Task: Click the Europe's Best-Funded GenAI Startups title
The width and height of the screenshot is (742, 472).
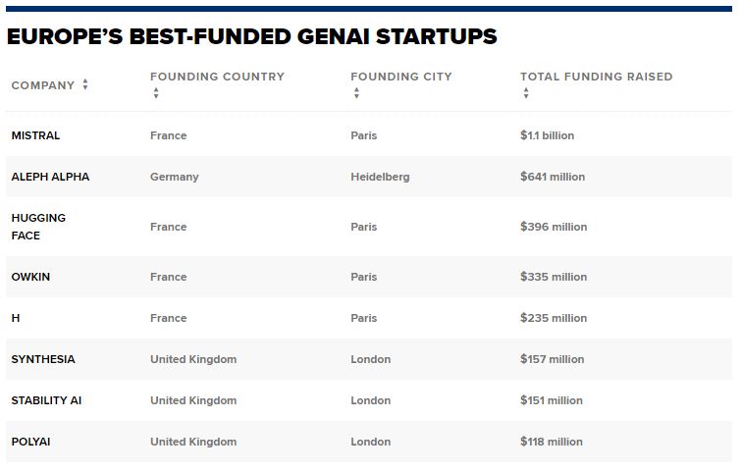Action: click(251, 37)
